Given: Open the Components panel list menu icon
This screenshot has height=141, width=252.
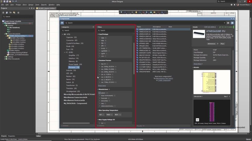Looking at the screenshot, I should (228, 23).
